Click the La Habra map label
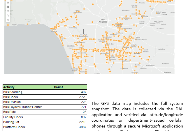The height and width of the screenshot is (131, 186). 161,49
